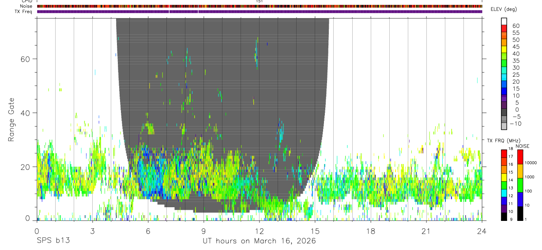The image size is (542, 250).
Task: Click the blue ELEV swatch between 20 and 15
Action: click(x=504, y=85)
